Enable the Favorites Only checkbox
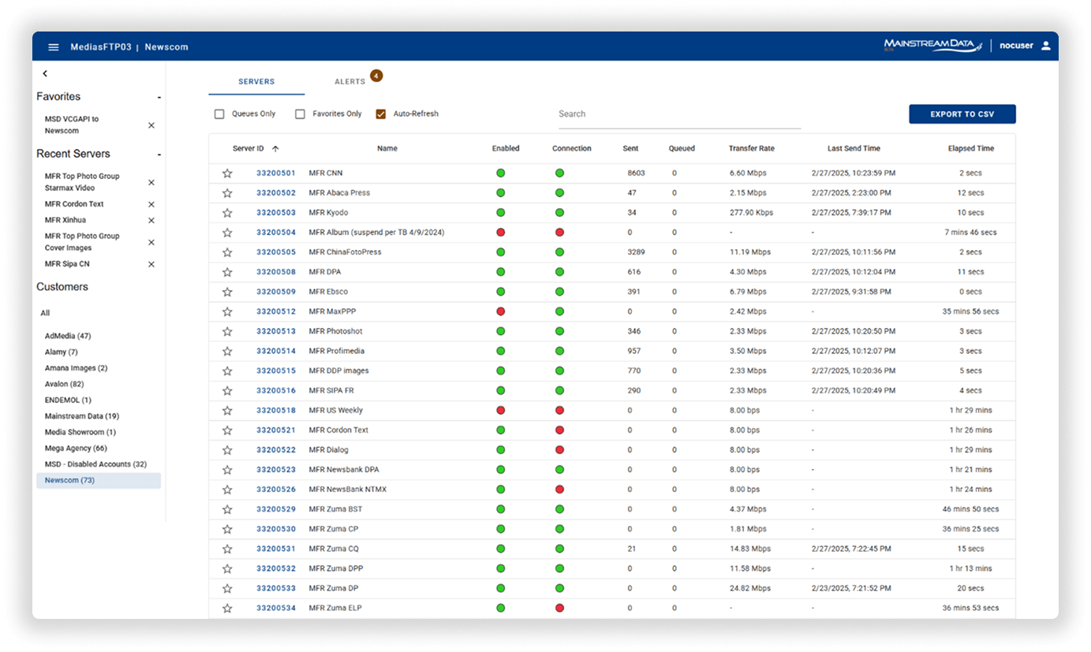This screenshot has height=652, width=1091. (300, 114)
